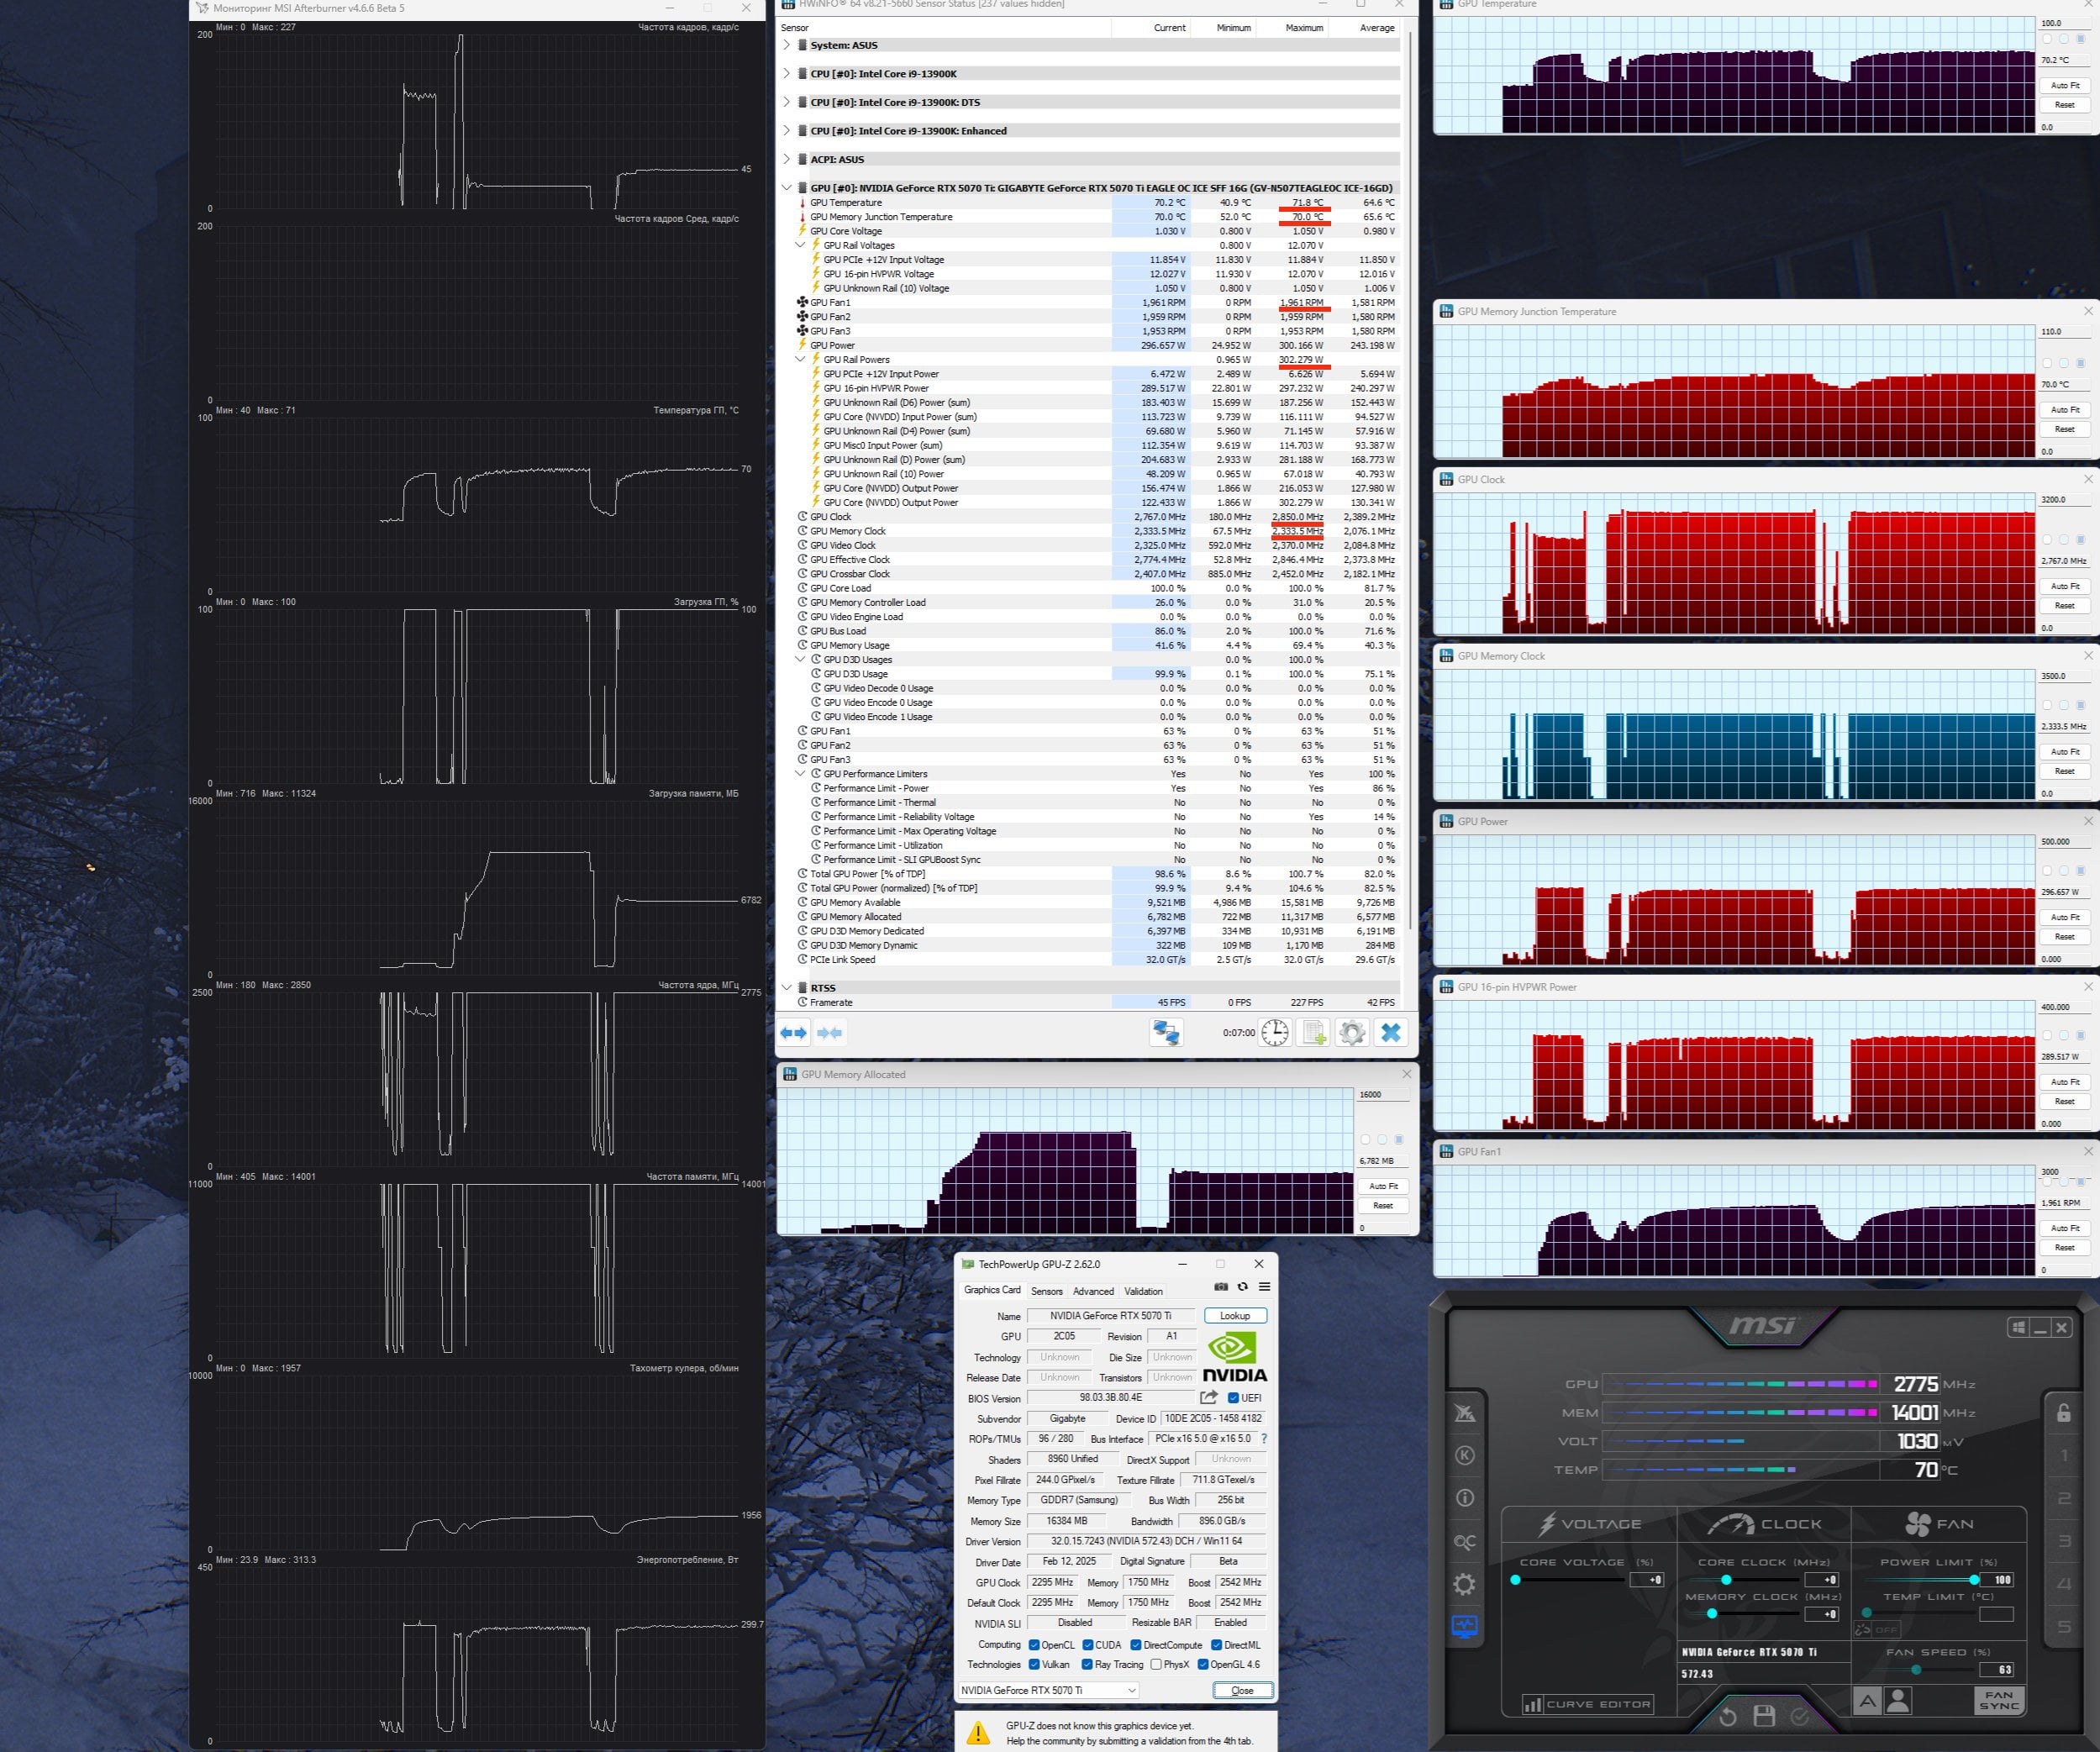
Task: Click Afterburner apply at Windows startup icon
Action: 2018,1327
